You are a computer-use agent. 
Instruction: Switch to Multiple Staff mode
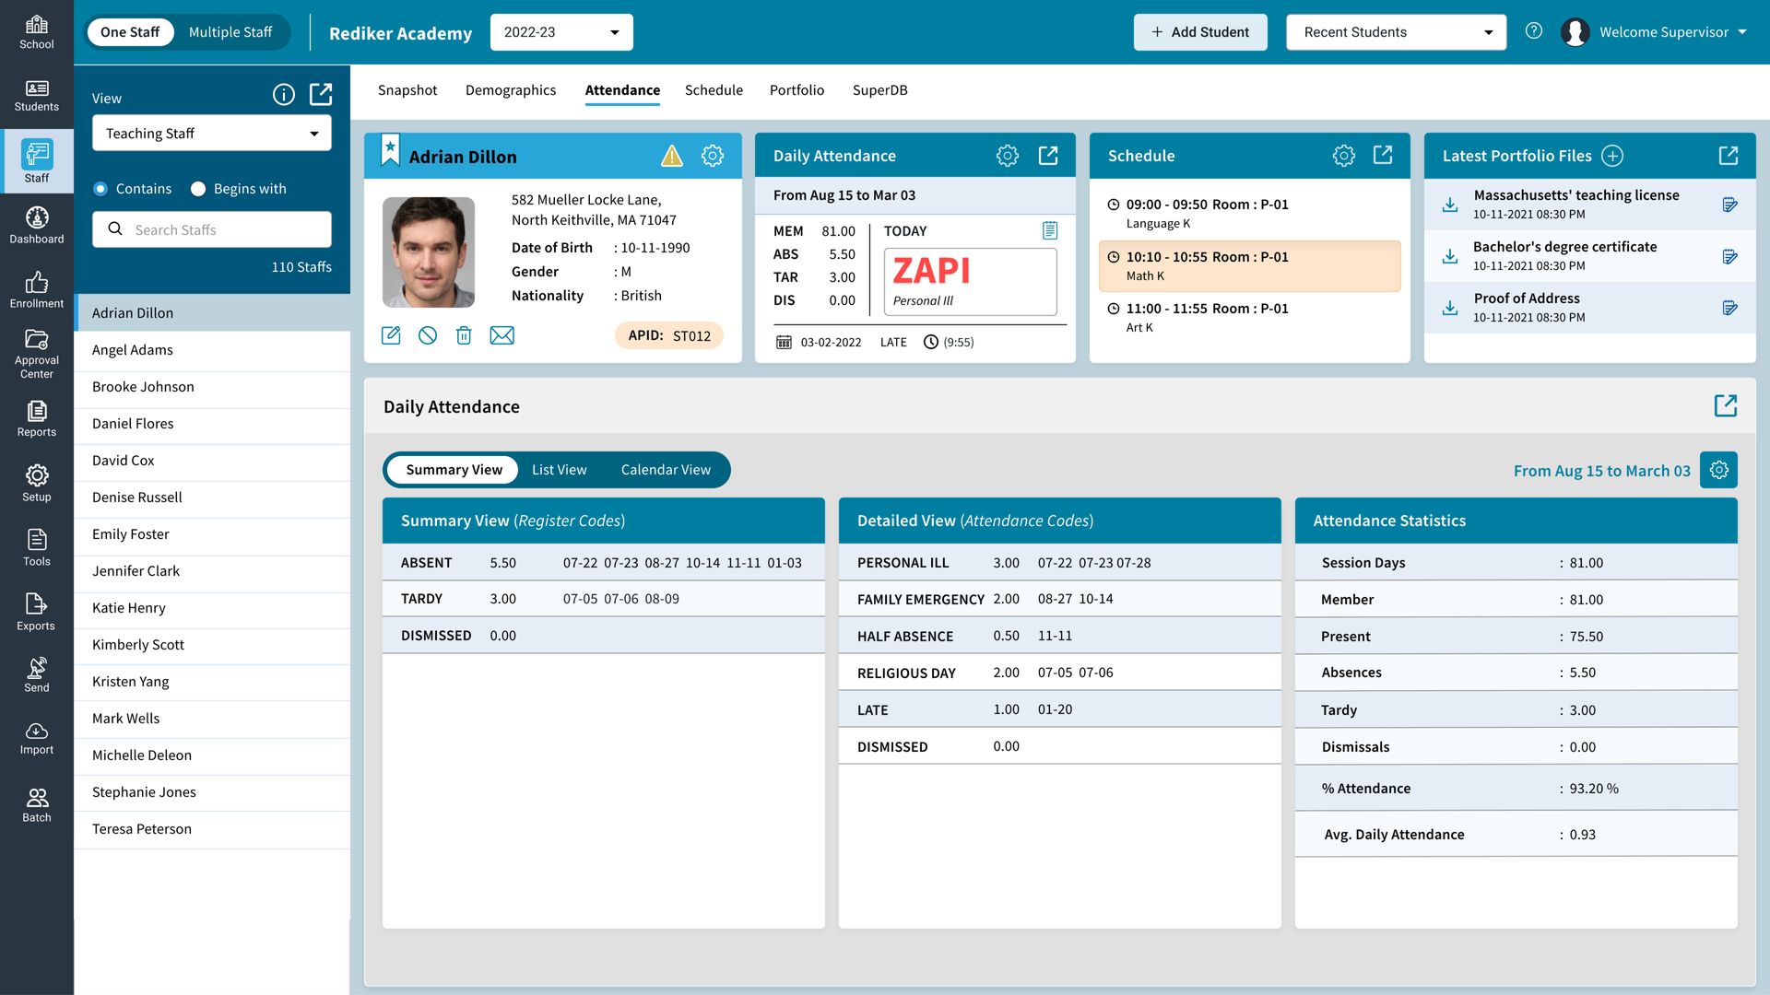click(x=230, y=31)
